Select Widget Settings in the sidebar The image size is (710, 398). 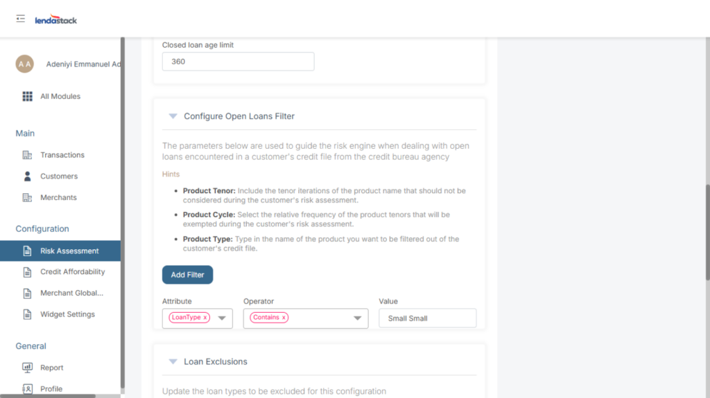coord(67,314)
